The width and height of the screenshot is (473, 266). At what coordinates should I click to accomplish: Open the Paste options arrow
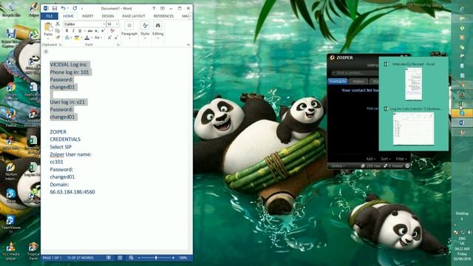coord(48,38)
